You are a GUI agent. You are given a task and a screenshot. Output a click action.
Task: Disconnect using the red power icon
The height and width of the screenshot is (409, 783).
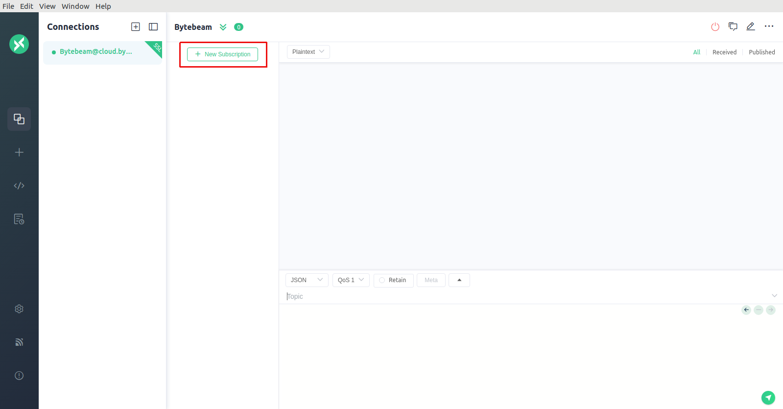pos(715,27)
